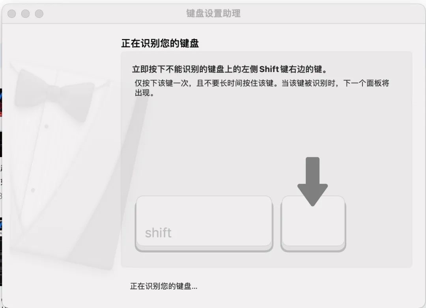Click the text 仅按下该键一次
The height and width of the screenshot is (308, 426).
click(161, 83)
